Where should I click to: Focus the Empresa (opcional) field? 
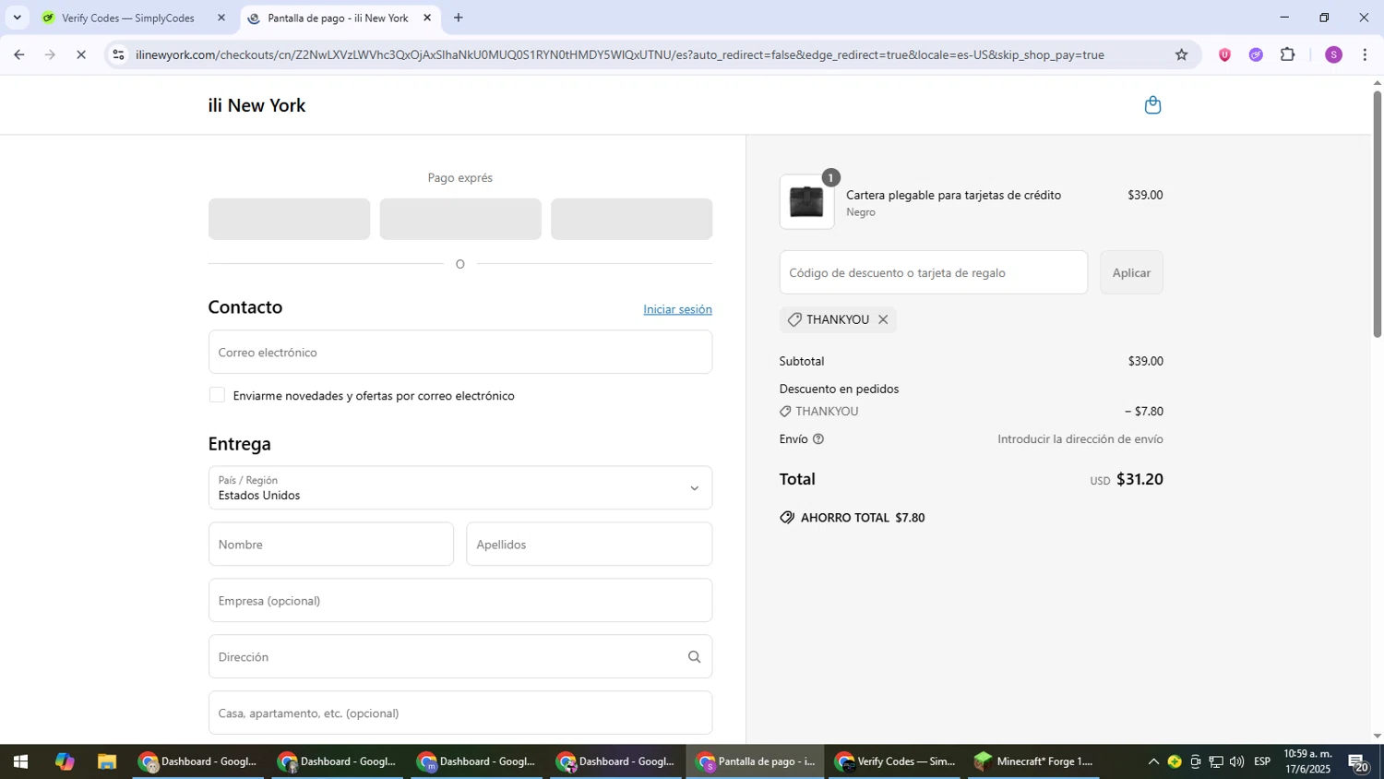tap(460, 601)
